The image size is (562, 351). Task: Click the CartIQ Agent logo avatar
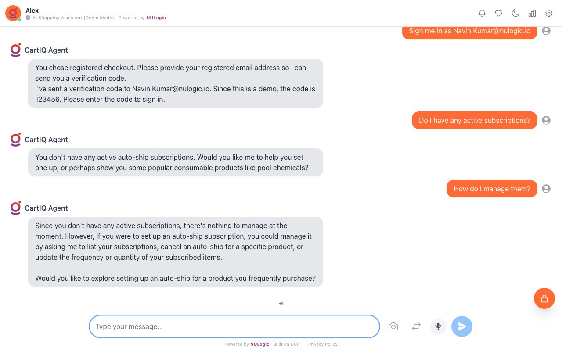(x=15, y=50)
